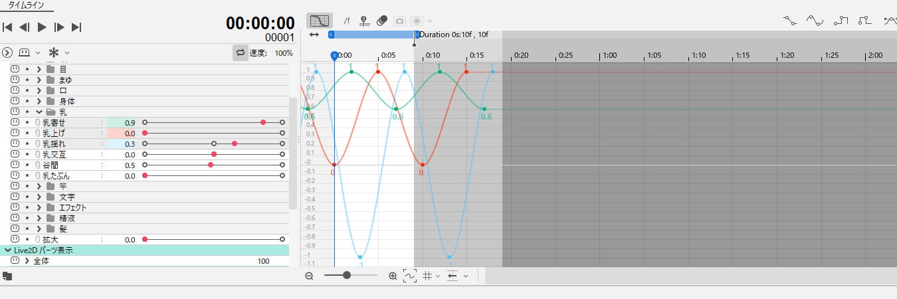
Task: Expand the 身体 folder
Action: coord(39,101)
